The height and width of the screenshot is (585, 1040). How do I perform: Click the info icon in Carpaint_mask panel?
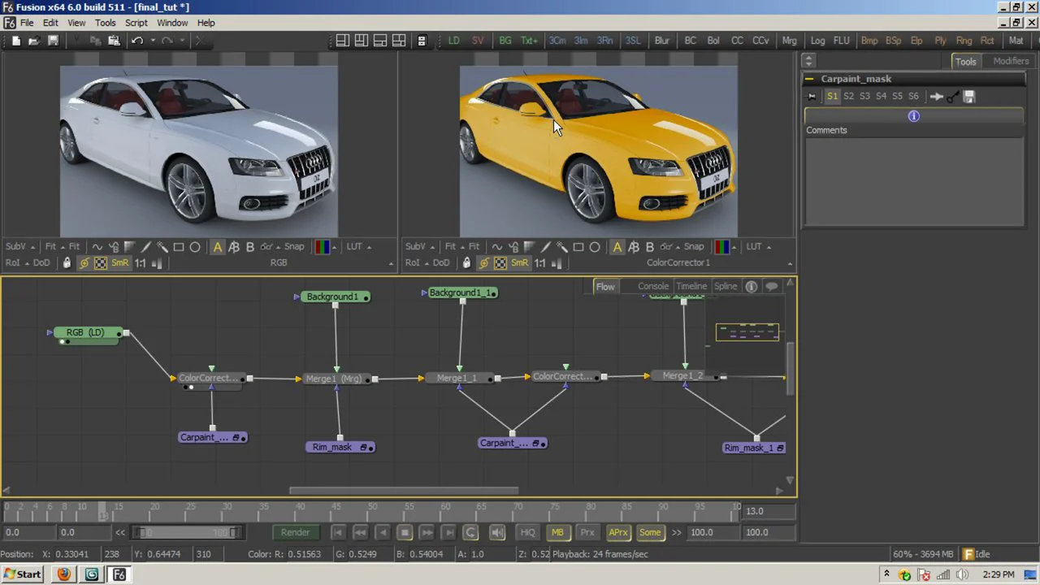[x=913, y=116]
